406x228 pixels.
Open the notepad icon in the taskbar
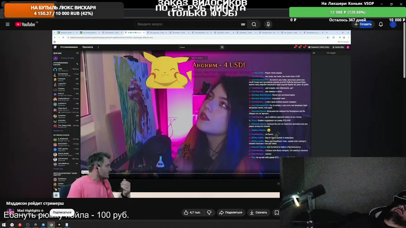coord(67,225)
